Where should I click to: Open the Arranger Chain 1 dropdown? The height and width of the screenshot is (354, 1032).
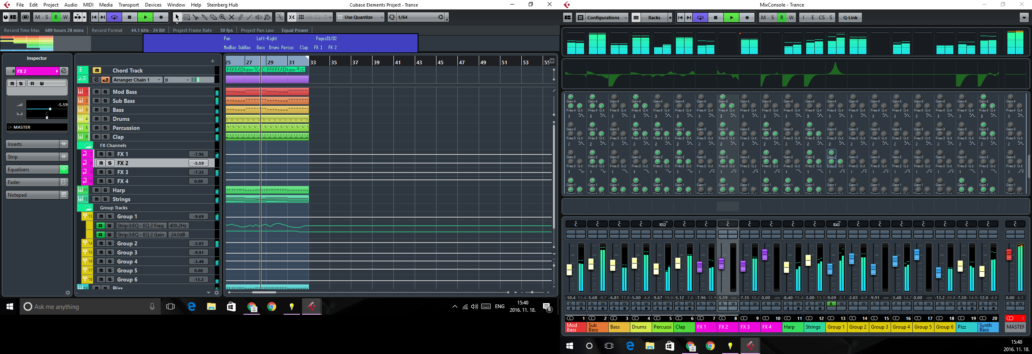pos(137,80)
